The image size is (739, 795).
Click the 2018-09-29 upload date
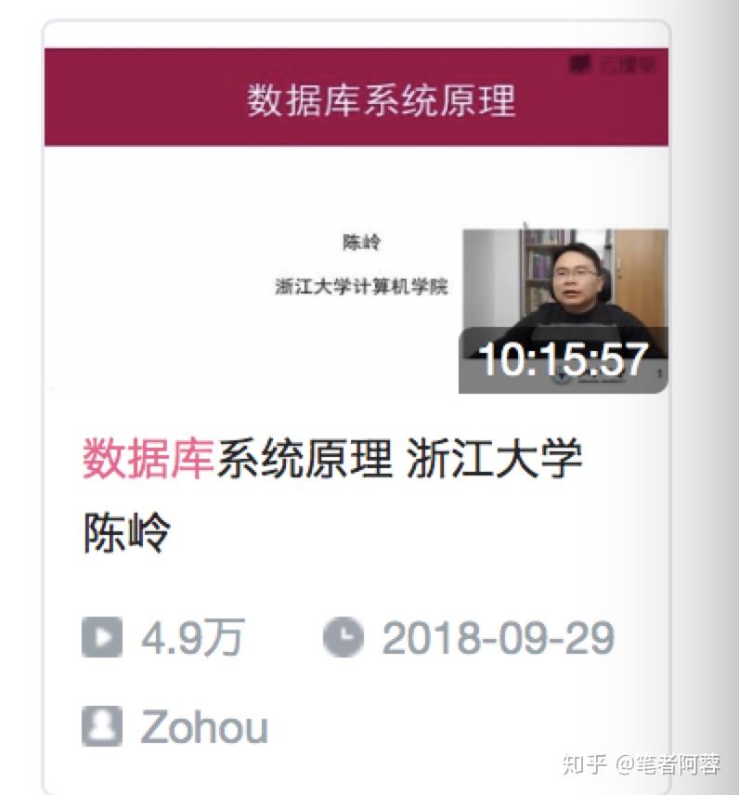click(x=499, y=637)
